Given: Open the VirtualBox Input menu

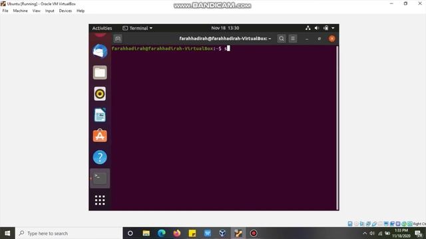Looking at the screenshot, I should [x=50, y=11].
